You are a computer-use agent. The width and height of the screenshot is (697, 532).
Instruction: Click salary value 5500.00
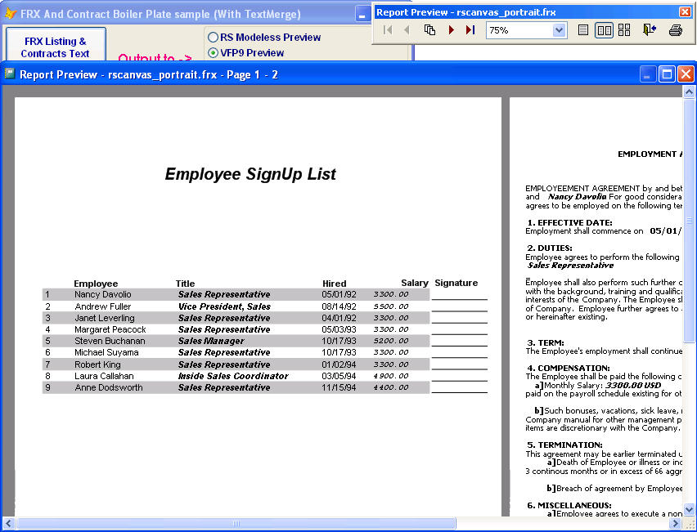[391, 306]
